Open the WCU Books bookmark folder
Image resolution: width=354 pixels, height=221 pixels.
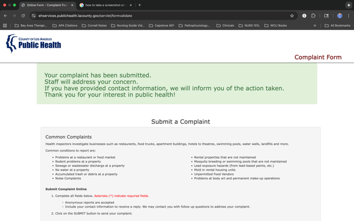point(276,25)
